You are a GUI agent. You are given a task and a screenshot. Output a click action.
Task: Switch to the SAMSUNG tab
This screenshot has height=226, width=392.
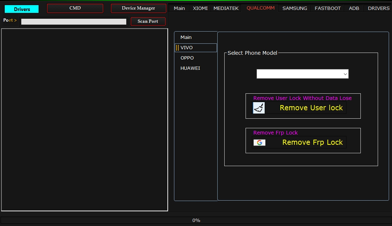pyautogui.click(x=295, y=8)
